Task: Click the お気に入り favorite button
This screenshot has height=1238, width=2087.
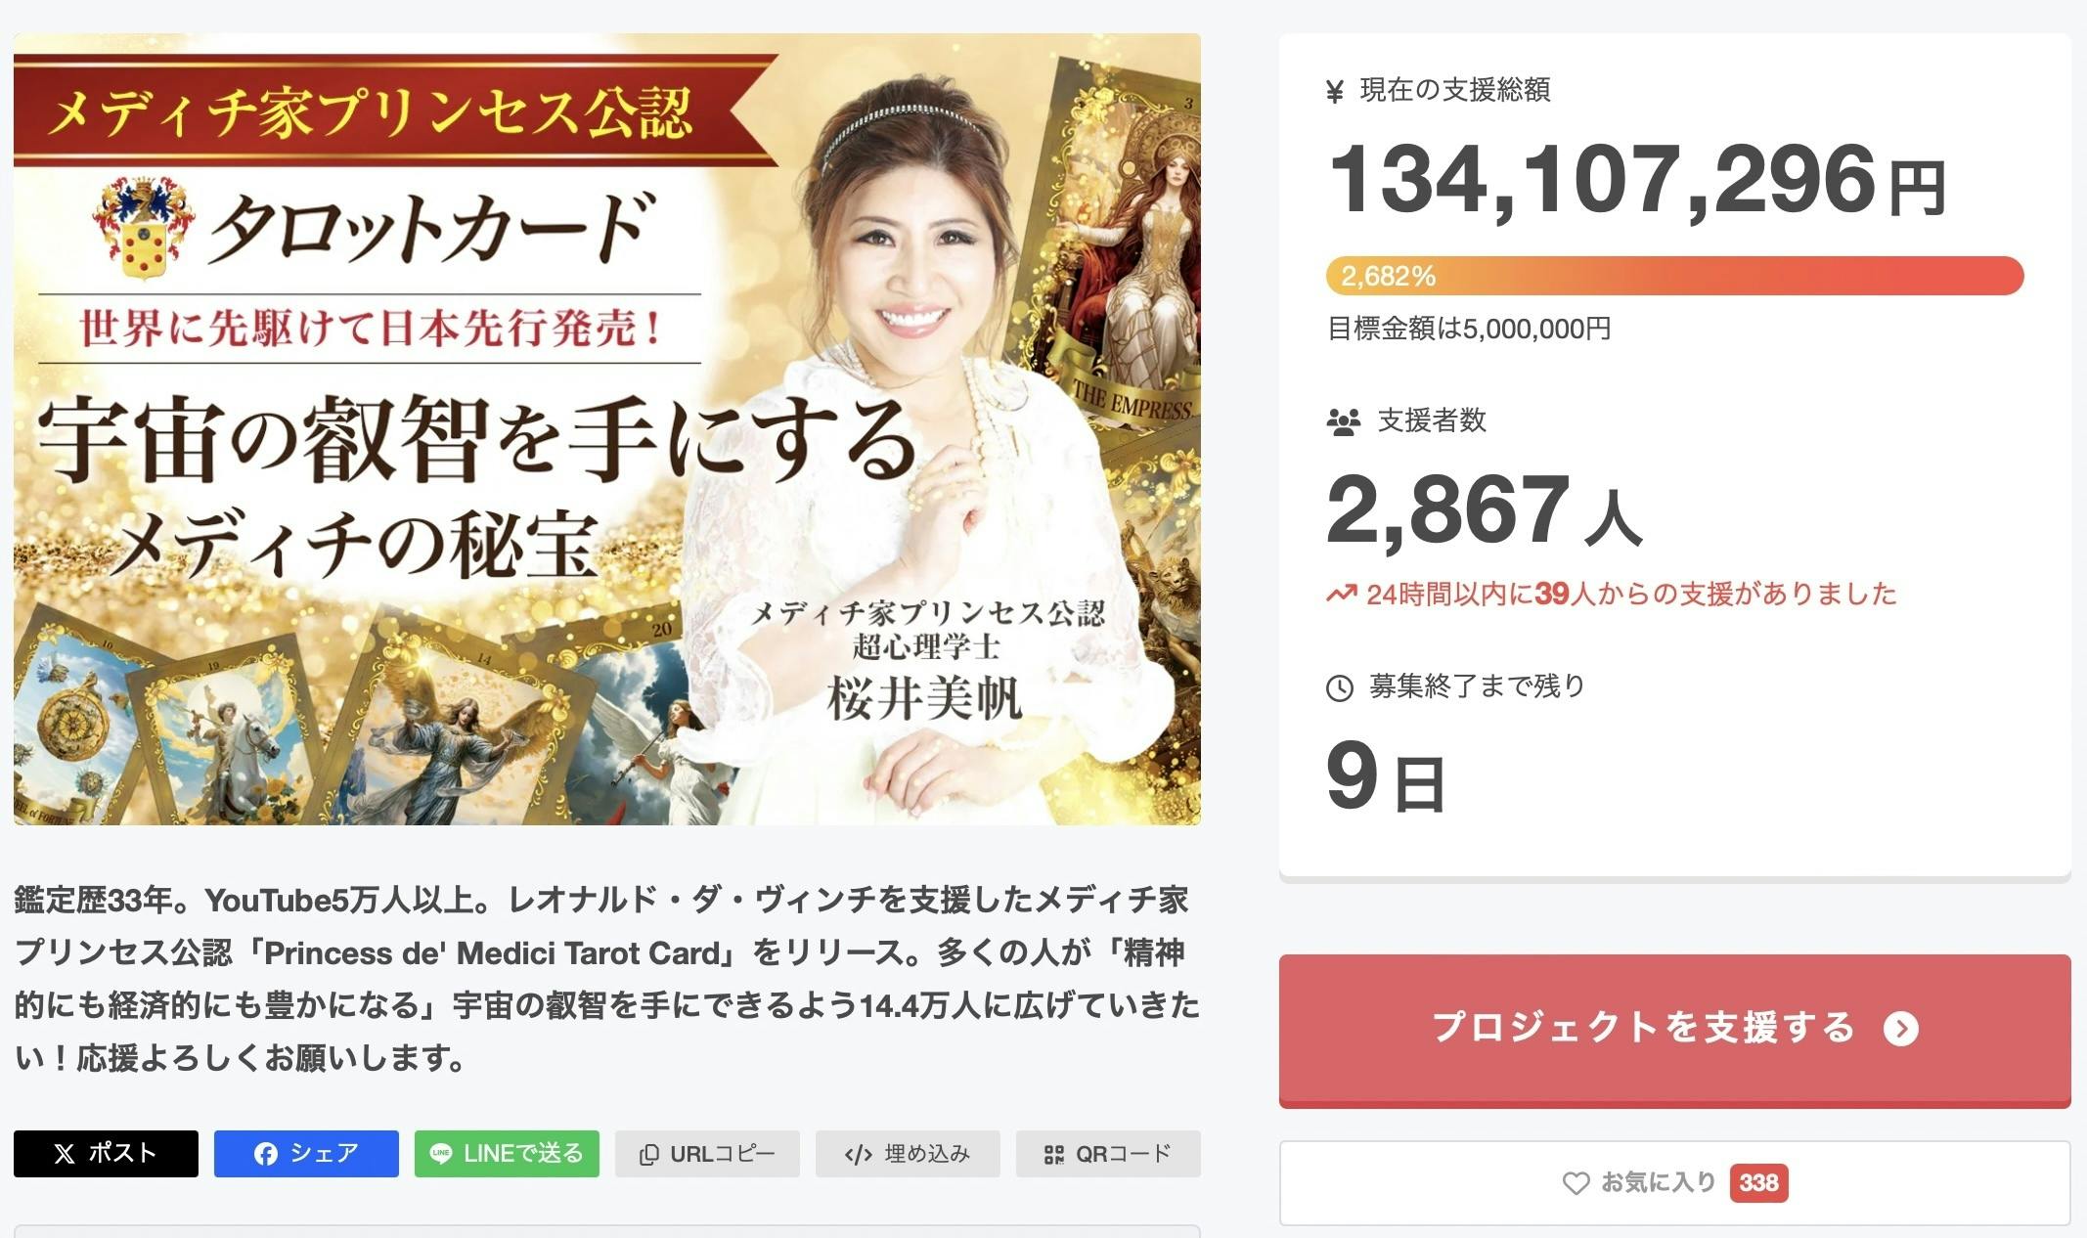Action: pos(1674,1183)
